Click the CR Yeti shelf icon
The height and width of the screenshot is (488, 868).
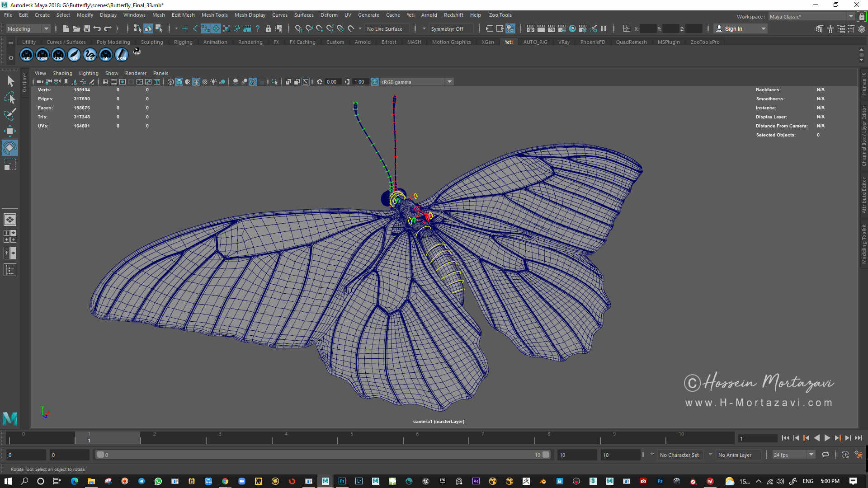click(x=27, y=55)
